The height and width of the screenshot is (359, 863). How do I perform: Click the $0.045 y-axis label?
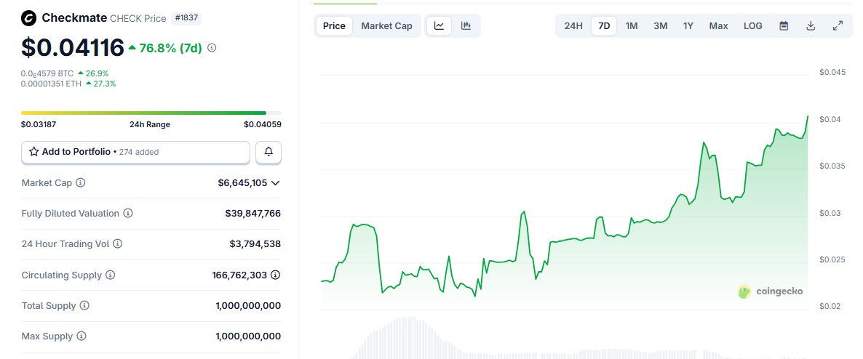(832, 72)
